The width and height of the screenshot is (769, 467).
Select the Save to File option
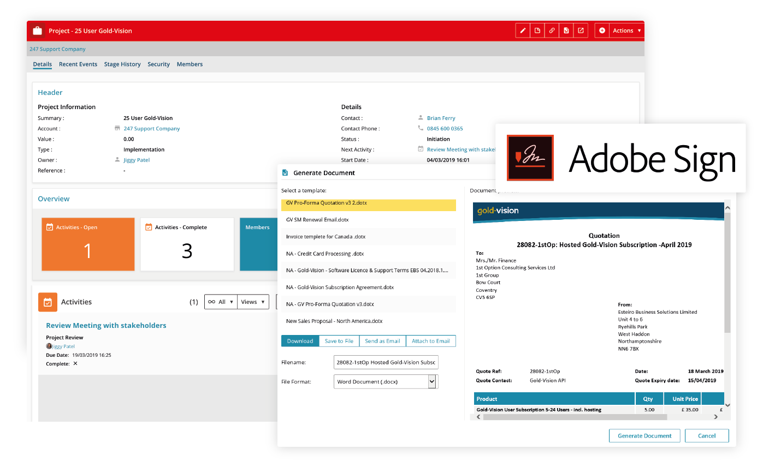(339, 341)
